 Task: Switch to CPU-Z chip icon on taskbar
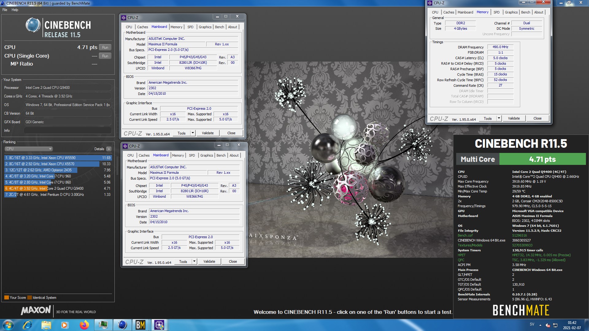point(159,325)
